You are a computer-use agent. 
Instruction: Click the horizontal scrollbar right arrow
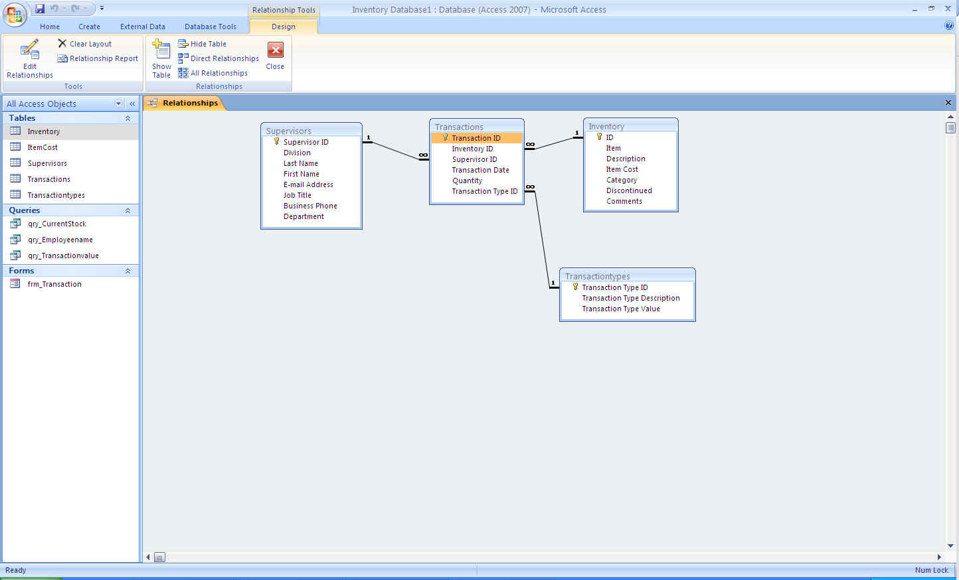pyautogui.click(x=939, y=557)
